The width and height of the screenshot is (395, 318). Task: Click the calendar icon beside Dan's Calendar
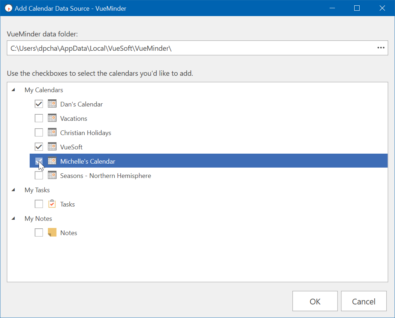pos(52,104)
